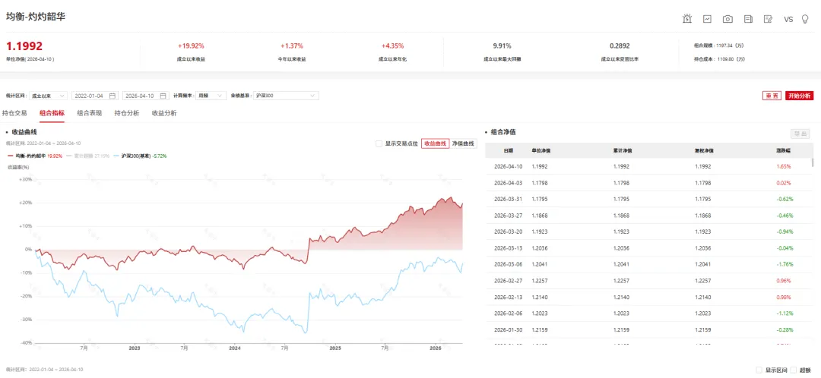Select the 2026-03-13 table row date

click(509, 248)
